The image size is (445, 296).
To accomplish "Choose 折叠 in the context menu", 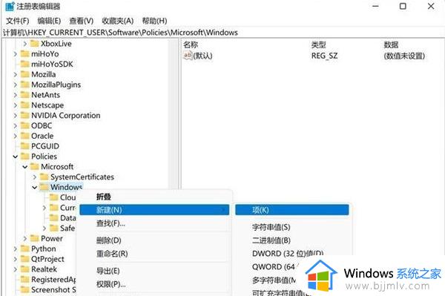I will coord(155,197).
